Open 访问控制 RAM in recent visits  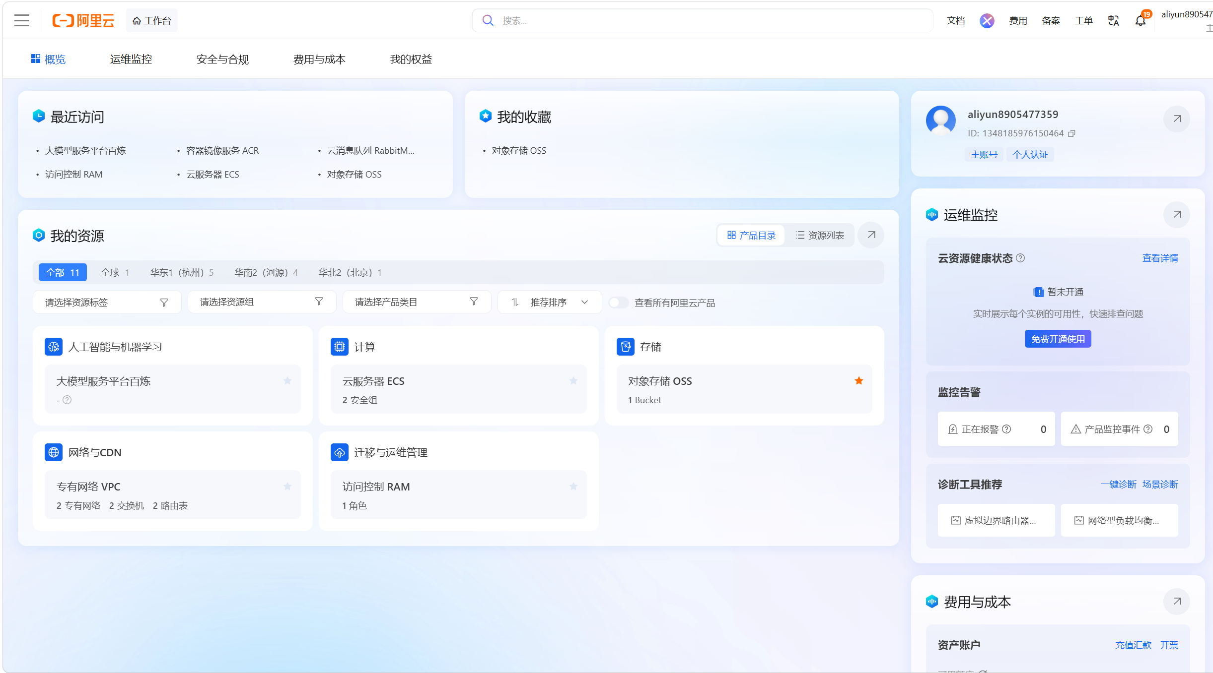(x=73, y=174)
